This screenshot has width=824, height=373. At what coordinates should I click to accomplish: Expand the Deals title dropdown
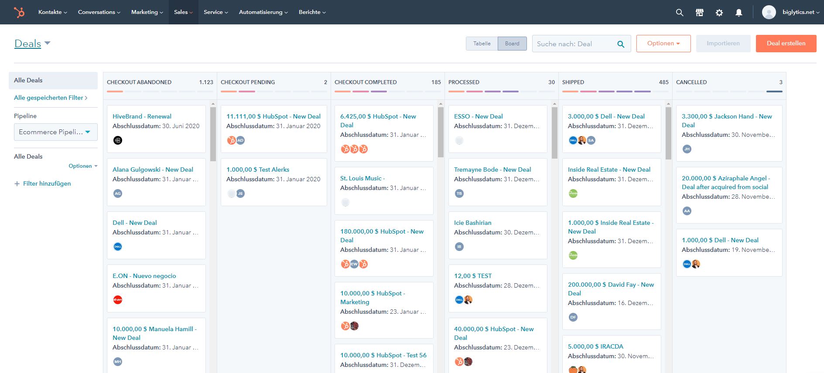(48, 43)
